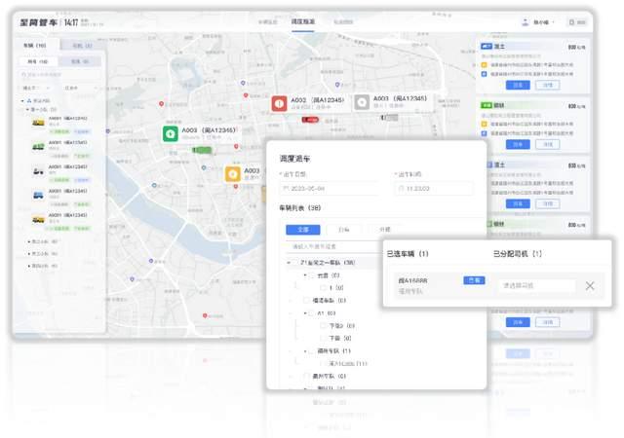Click yellow square icon in green-tag order card
Screen dimensions: 624x438
pos(485,124)
